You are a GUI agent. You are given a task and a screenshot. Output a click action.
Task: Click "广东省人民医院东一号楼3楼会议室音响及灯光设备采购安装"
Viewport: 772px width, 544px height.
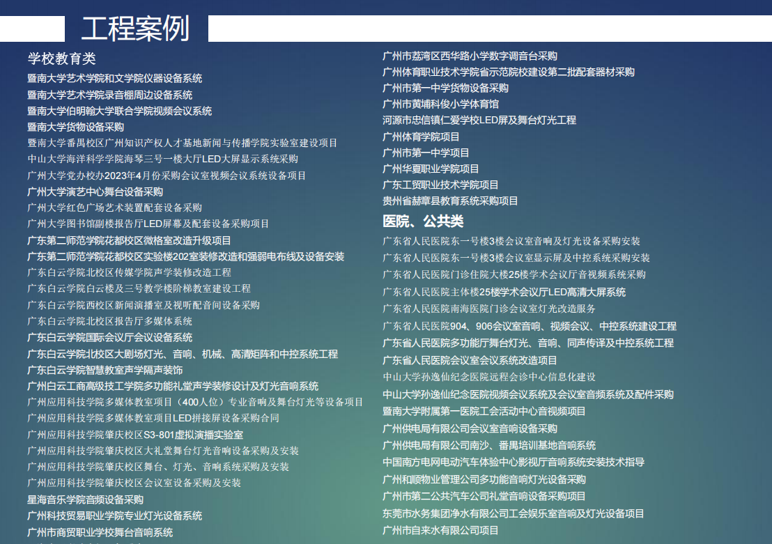(511, 241)
